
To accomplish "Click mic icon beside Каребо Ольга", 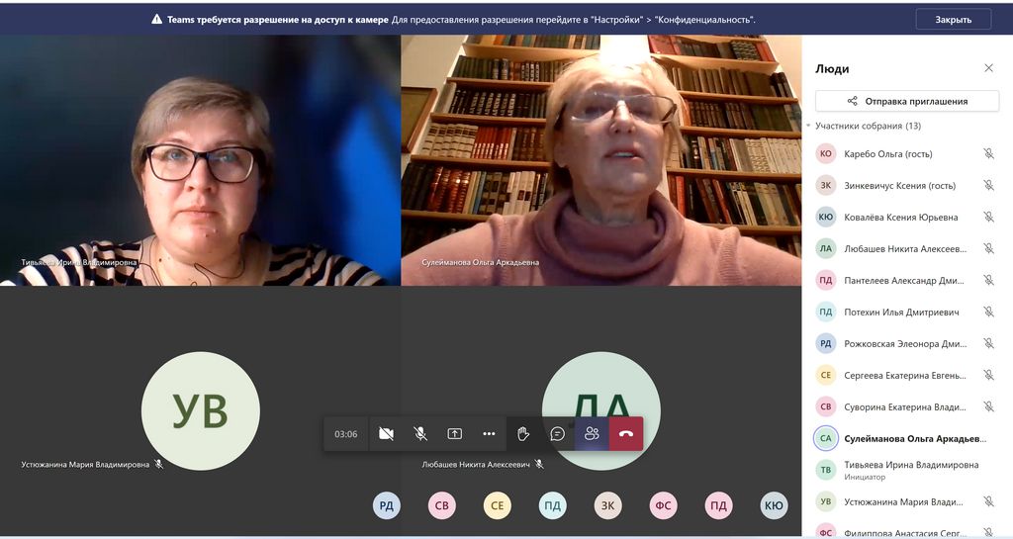I will 988,154.
